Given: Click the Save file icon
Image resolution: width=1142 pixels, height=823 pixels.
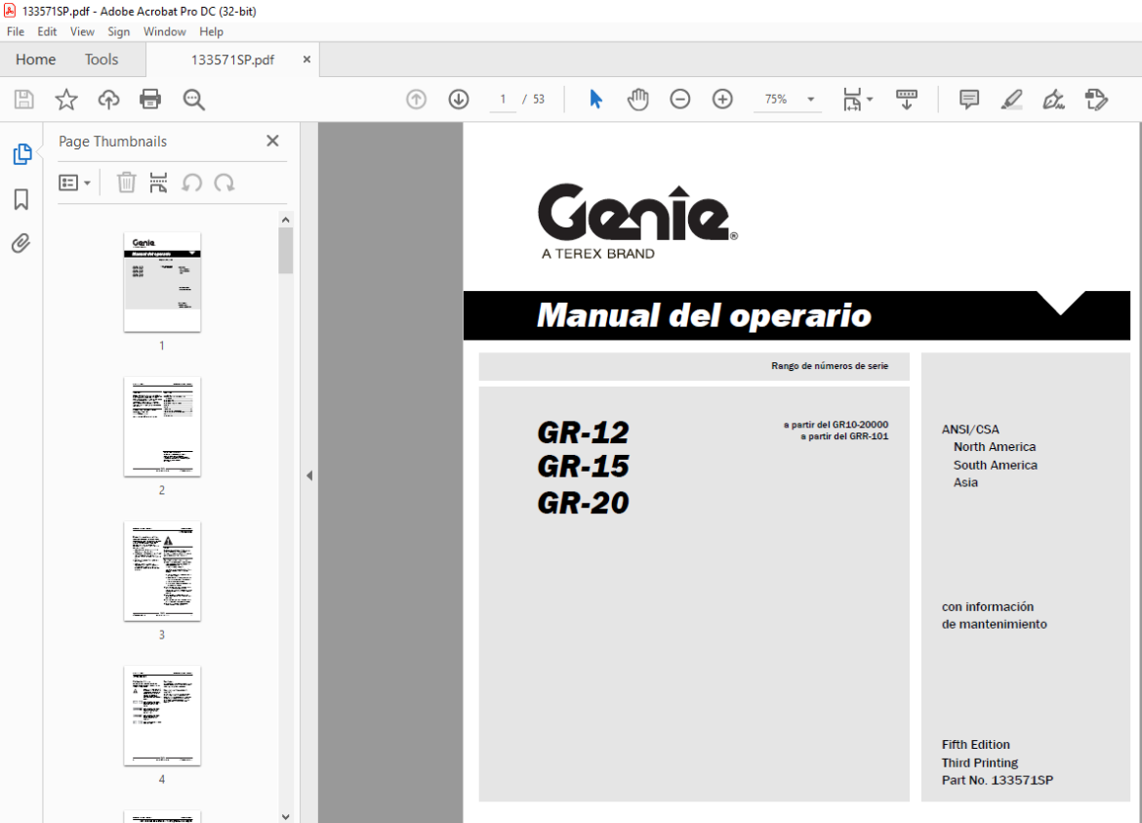Looking at the screenshot, I should pyautogui.click(x=24, y=99).
